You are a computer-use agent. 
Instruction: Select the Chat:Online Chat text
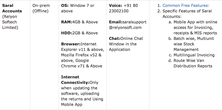pos(126,38)
